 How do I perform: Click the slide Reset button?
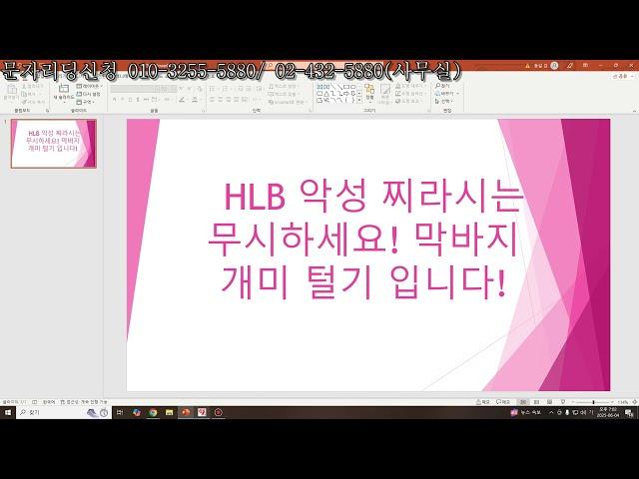[89, 94]
